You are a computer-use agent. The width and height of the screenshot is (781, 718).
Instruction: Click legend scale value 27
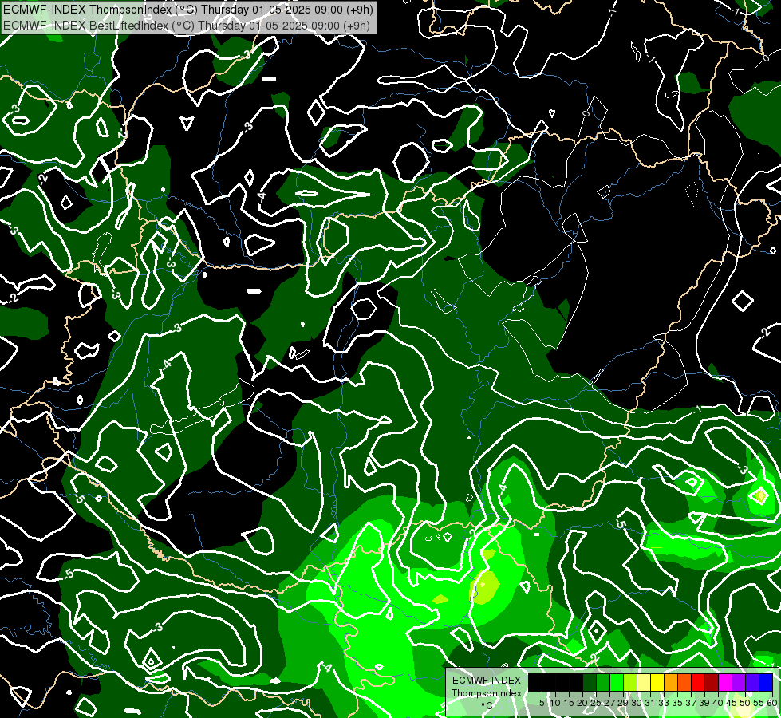609,703
